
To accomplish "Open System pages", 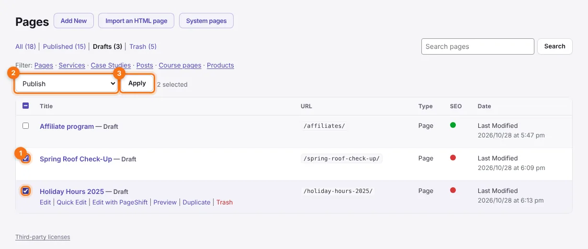I will [x=206, y=21].
